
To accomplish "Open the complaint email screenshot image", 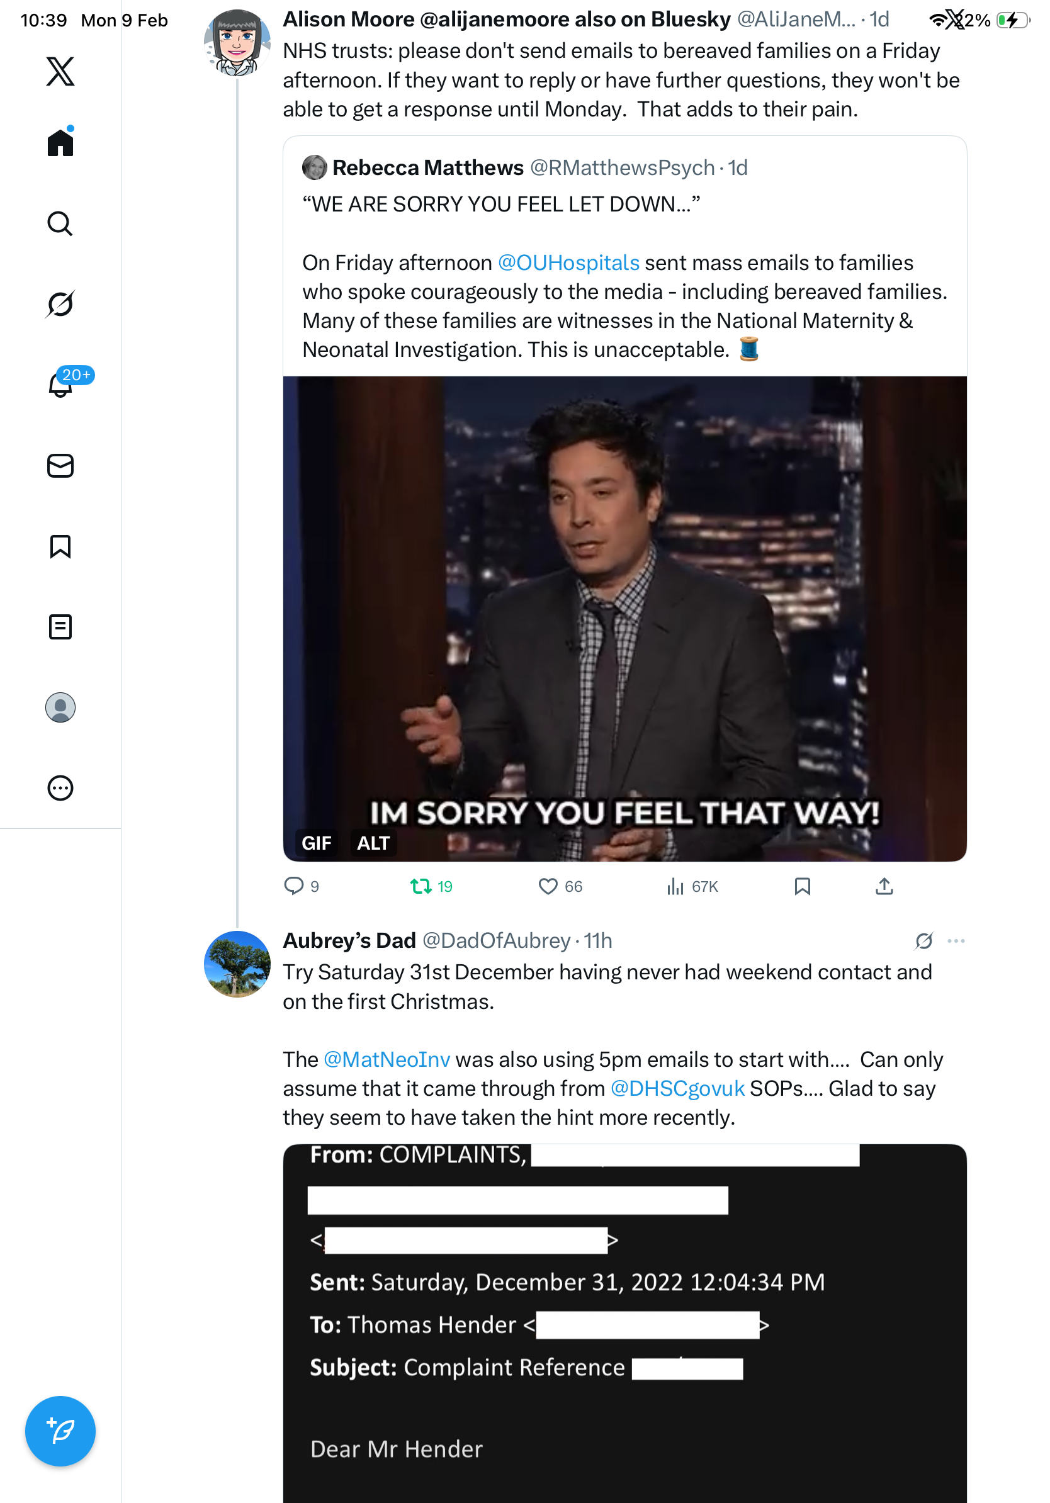I will [624, 1322].
